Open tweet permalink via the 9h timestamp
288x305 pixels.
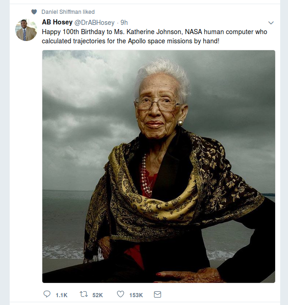124,23
